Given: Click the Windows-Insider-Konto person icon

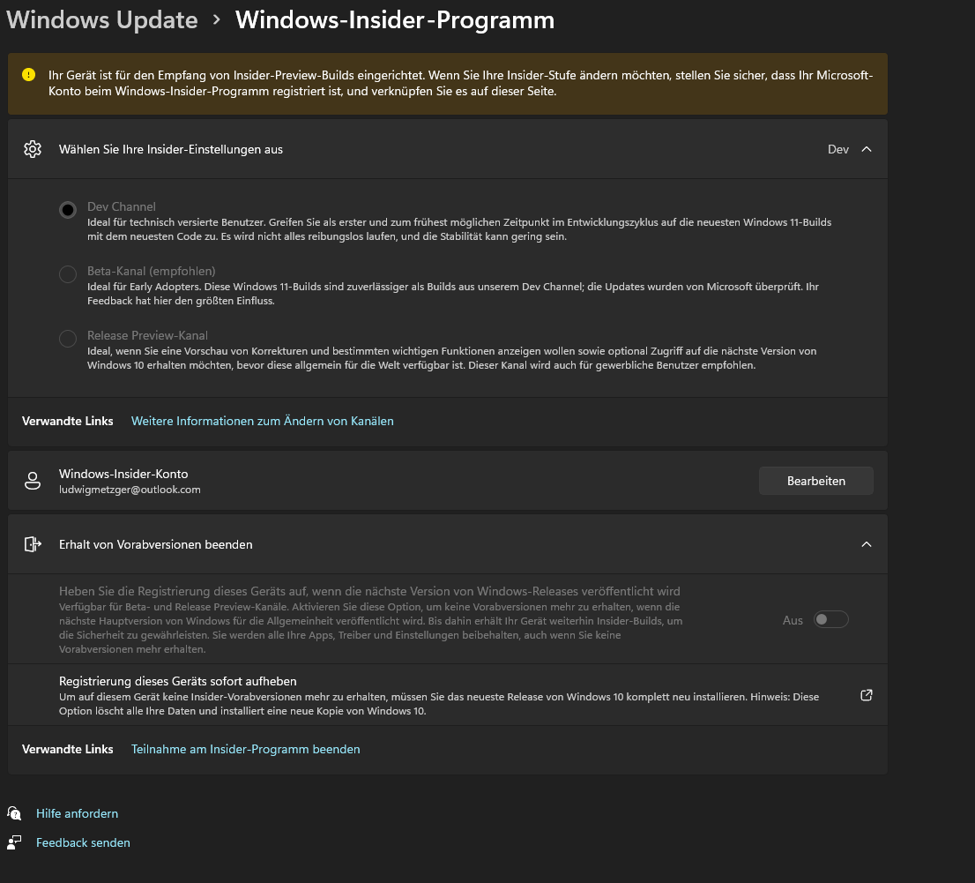Looking at the screenshot, I should 33,481.
